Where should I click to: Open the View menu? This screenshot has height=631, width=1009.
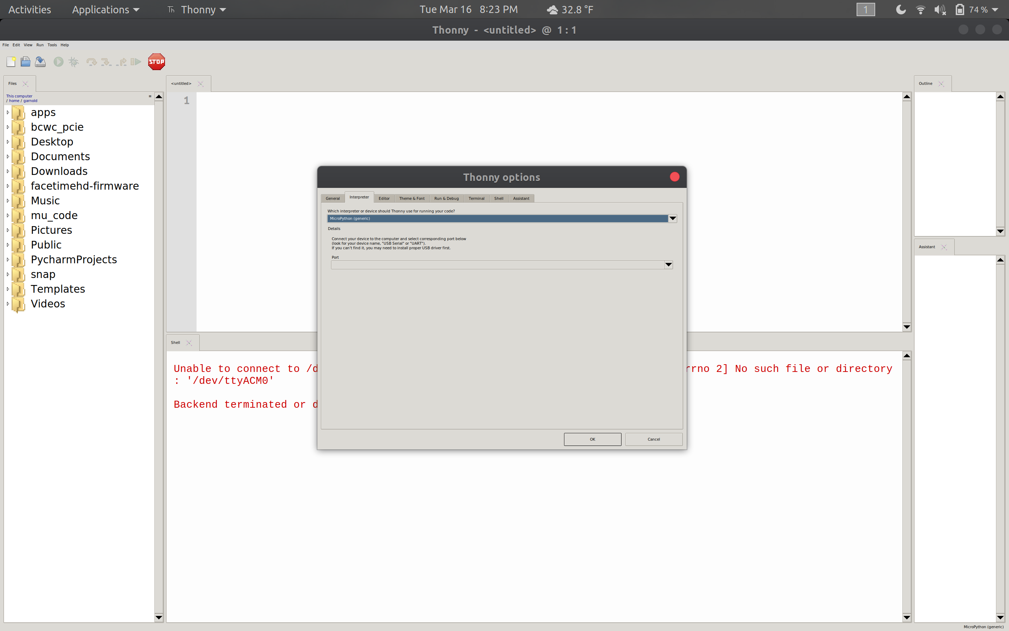coord(28,45)
